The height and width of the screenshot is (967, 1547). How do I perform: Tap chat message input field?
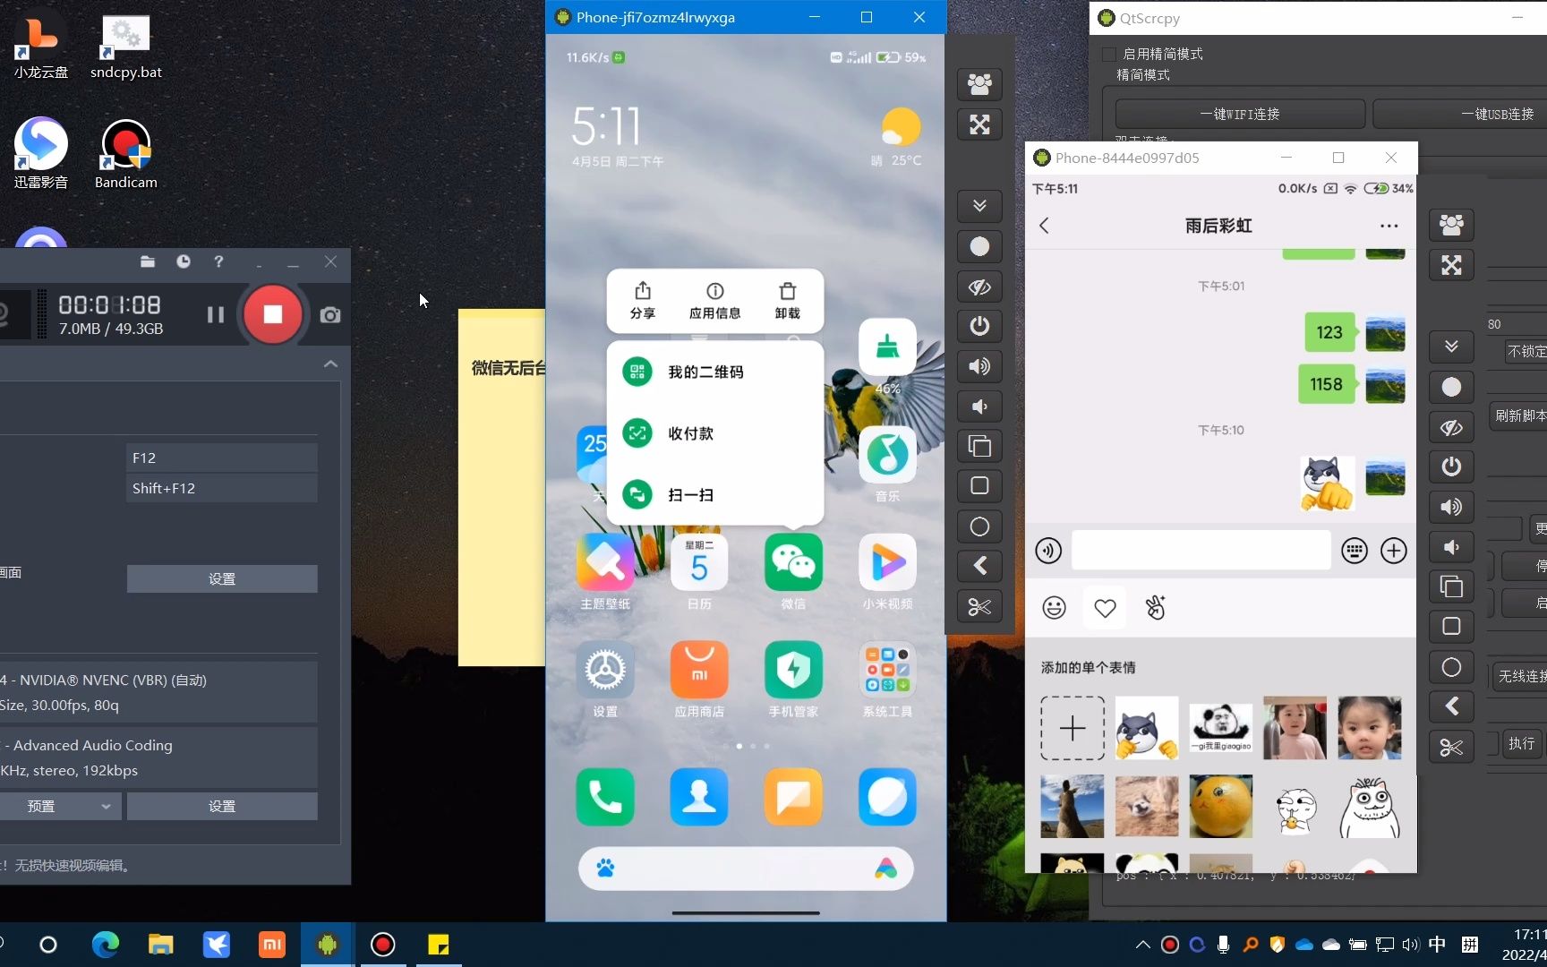click(x=1201, y=550)
